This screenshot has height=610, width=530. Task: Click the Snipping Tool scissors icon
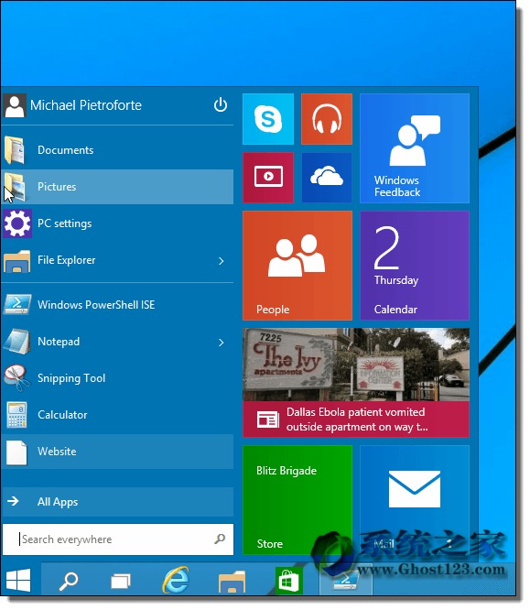pos(16,377)
